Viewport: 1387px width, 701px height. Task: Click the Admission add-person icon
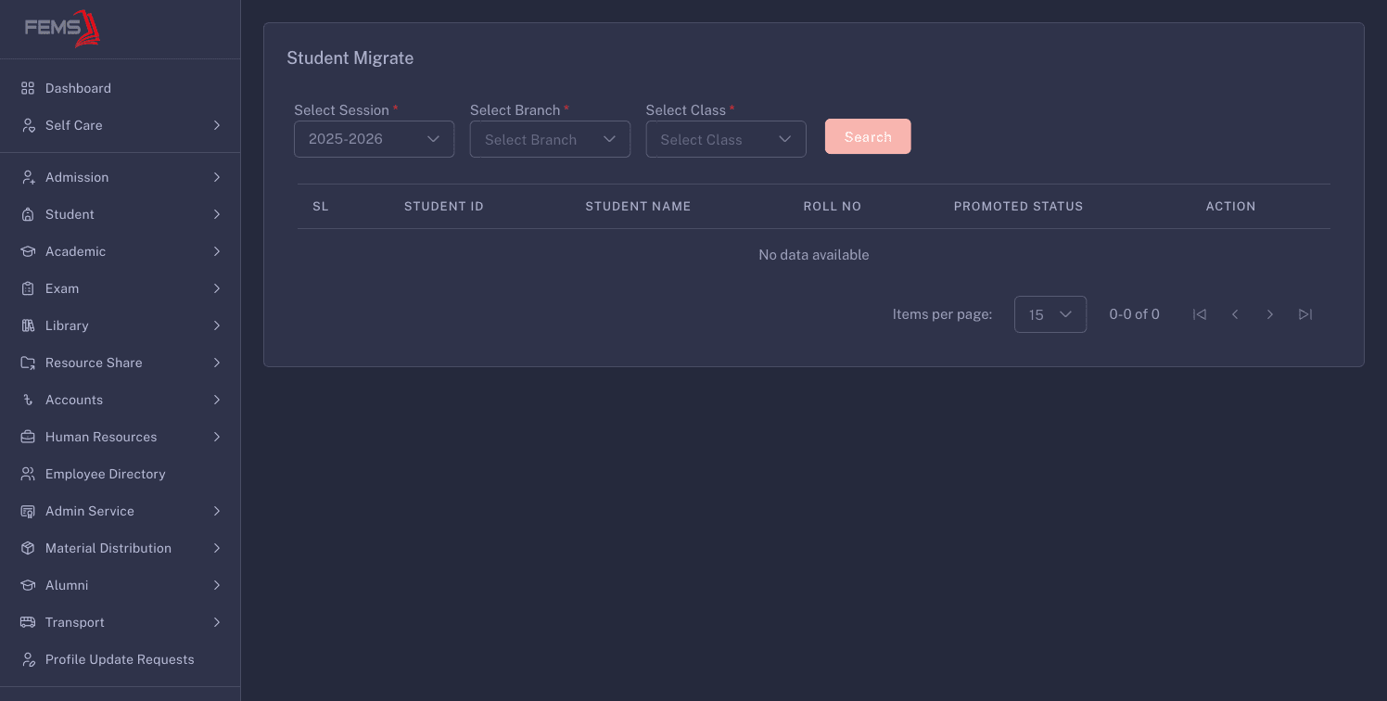point(28,177)
